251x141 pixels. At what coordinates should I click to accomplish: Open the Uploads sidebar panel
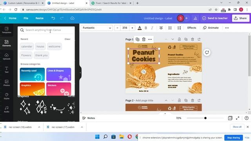coord(6,56)
